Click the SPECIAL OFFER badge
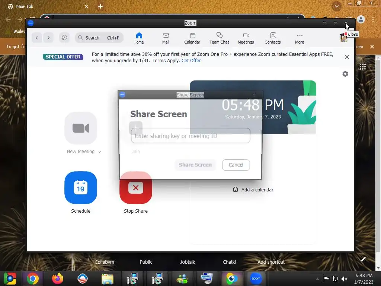381x286 pixels. coord(63,57)
